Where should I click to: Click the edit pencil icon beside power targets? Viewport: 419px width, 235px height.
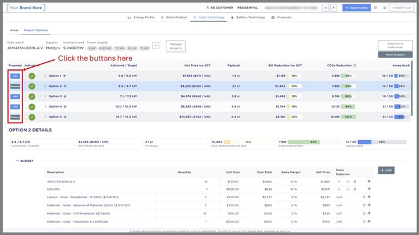point(156,46)
